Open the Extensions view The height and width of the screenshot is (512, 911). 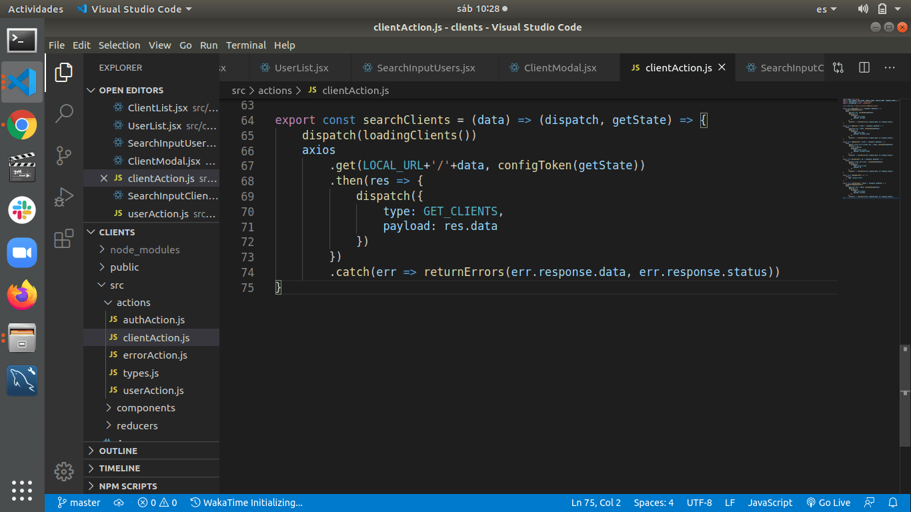(64, 239)
